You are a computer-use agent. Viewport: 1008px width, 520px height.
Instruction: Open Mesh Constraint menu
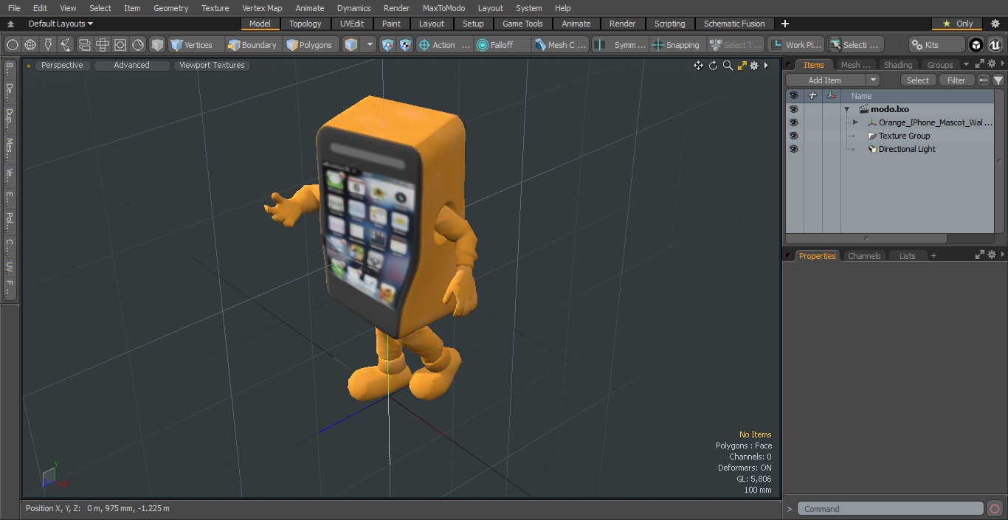tap(561, 45)
